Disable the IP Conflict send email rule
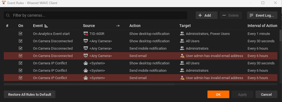Screen dimensions: 282x102 coord(20,78)
